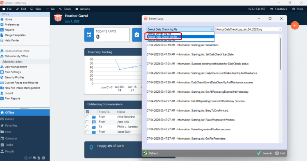The image size is (307, 161).
Task: Switch to the Tasks module
Action: [x=25, y=145]
